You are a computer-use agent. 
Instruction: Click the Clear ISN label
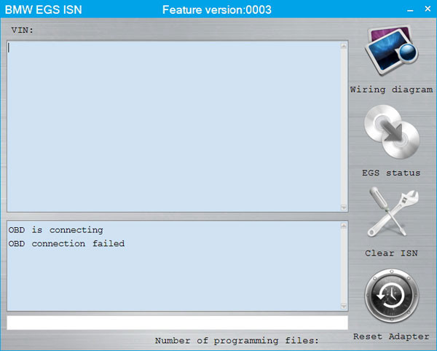[391, 253]
